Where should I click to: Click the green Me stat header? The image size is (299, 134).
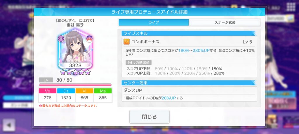pyautogui.click(x=103, y=91)
